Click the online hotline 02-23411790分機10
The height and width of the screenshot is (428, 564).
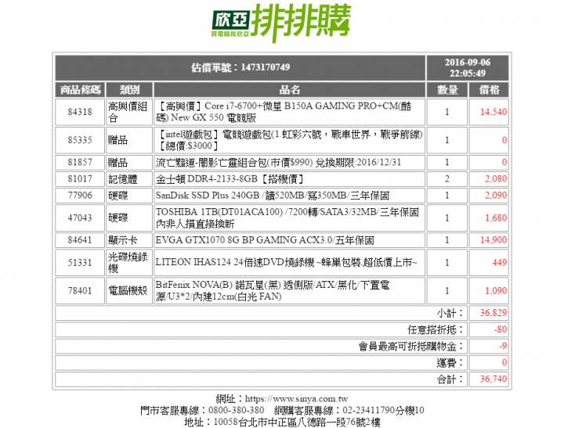[x=383, y=410]
